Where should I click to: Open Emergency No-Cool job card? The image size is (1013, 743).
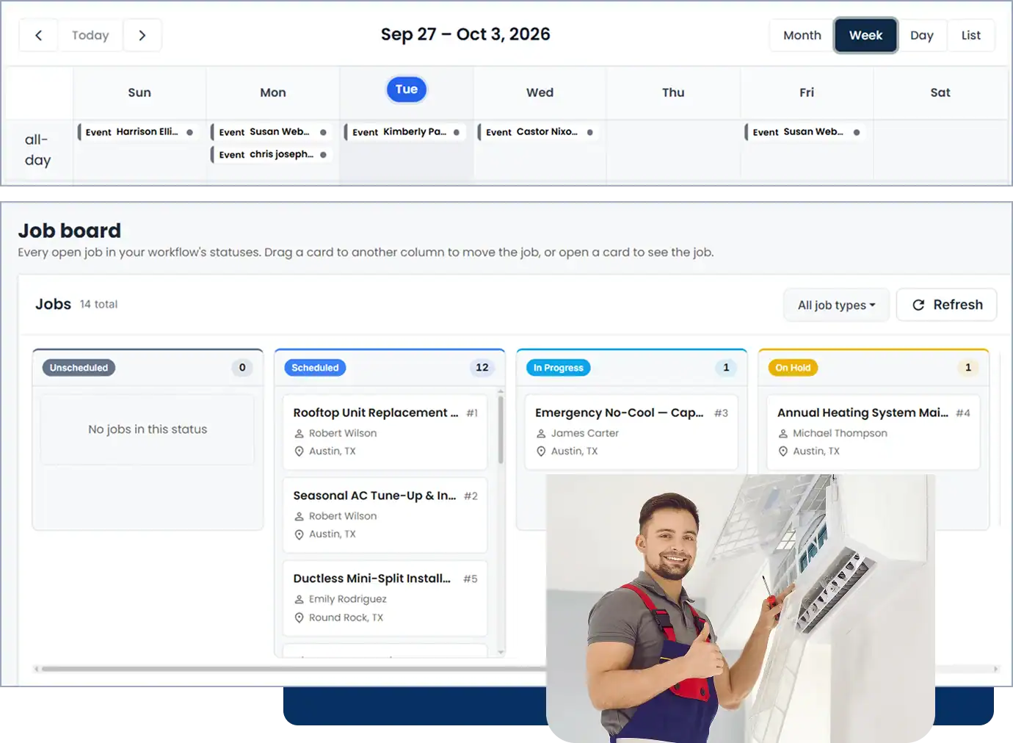pos(631,432)
